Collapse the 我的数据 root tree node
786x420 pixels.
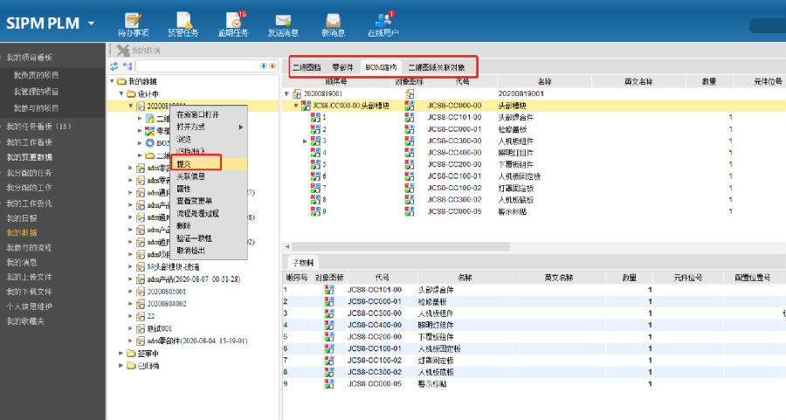[113, 81]
